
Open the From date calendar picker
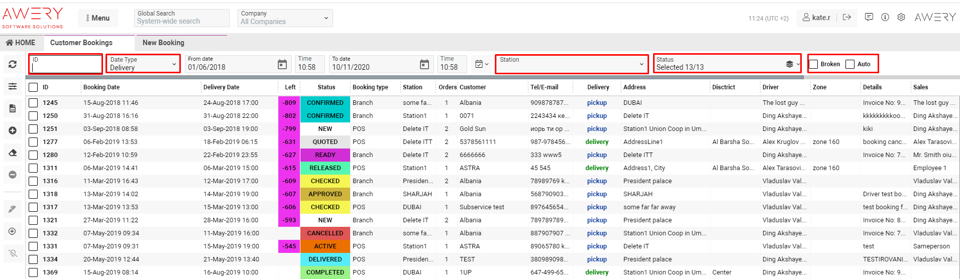click(282, 64)
